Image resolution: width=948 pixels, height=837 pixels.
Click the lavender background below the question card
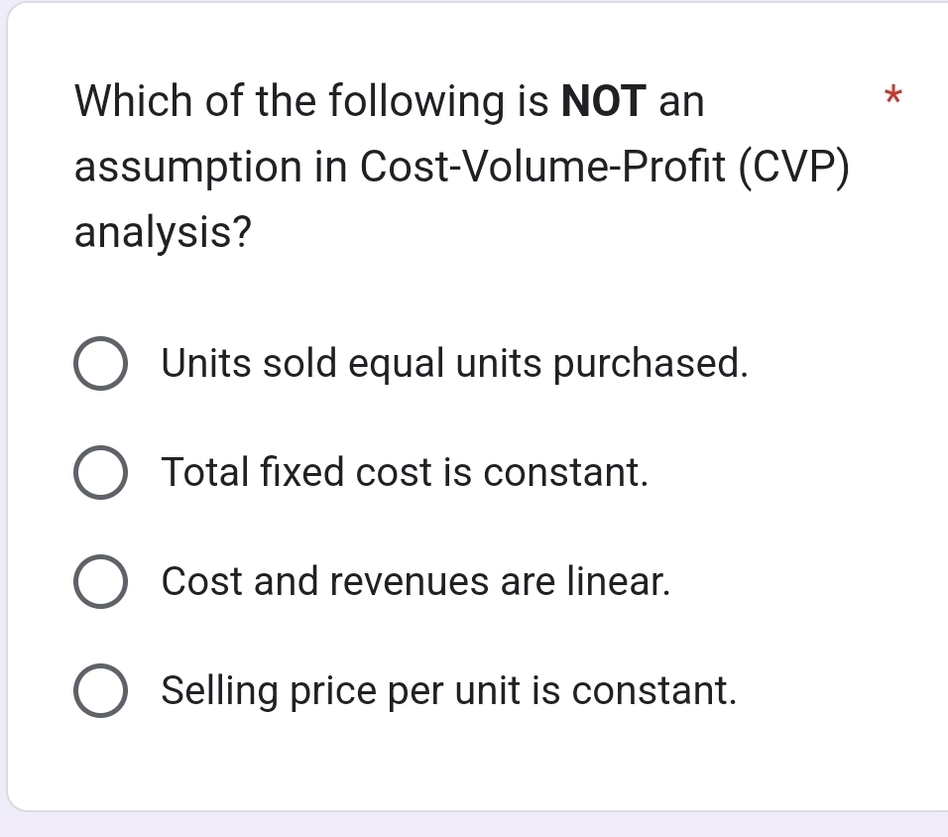tap(474, 825)
